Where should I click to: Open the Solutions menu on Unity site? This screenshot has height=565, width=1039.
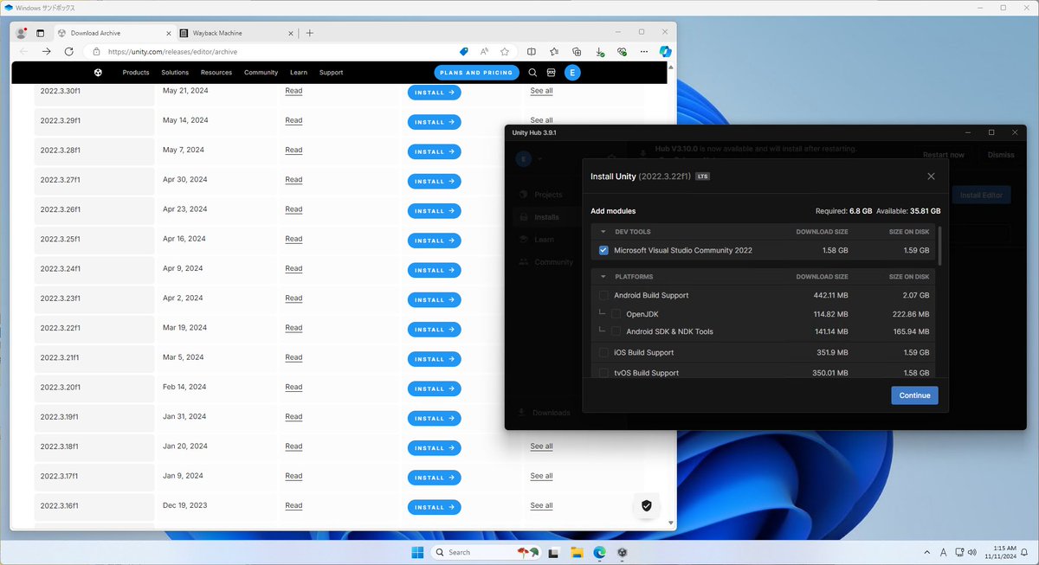pyautogui.click(x=175, y=73)
